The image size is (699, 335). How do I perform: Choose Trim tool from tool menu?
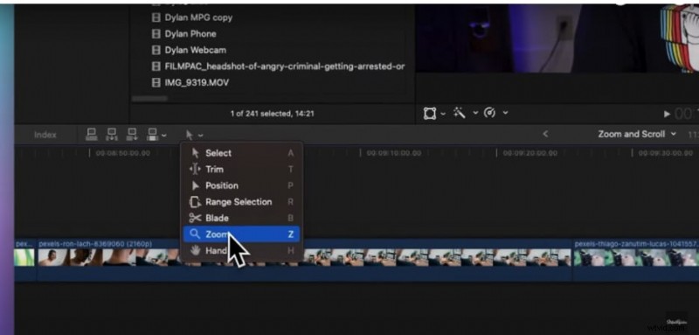[x=241, y=170]
